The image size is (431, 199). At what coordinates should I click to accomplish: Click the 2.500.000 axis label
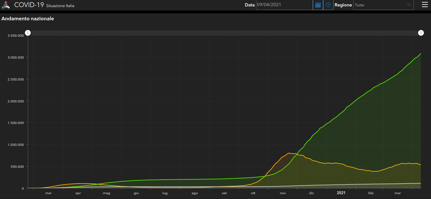tap(16, 79)
